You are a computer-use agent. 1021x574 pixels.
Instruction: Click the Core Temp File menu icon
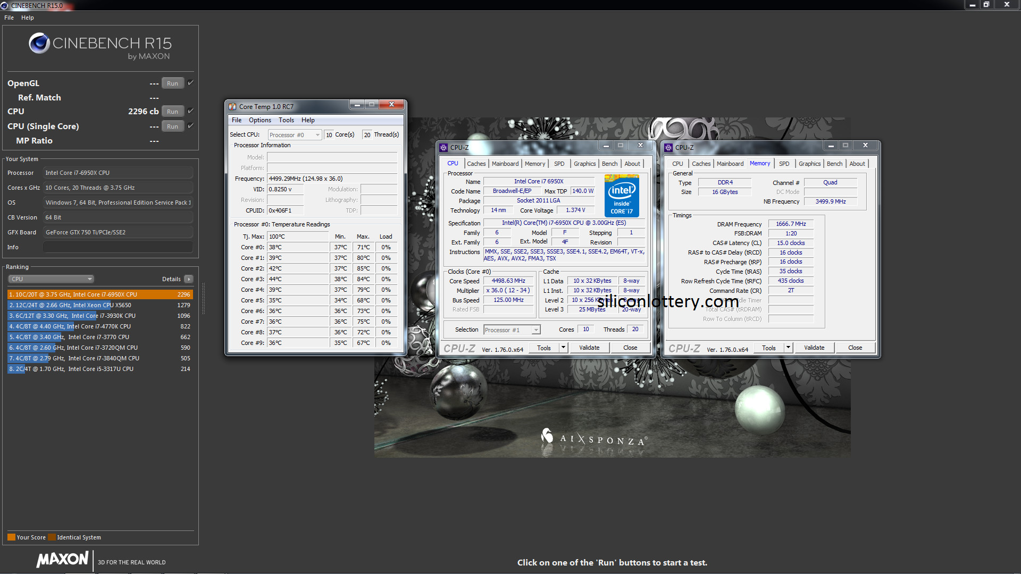pos(237,120)
